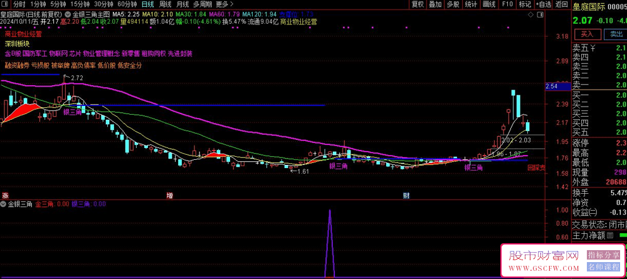The image size is (627, 279).
Task: Click the 商业物业经营 sector label in red
Action: point(23,34)
